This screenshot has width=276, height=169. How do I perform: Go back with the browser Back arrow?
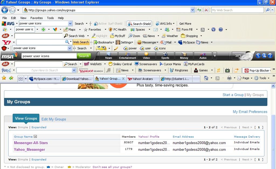tap(5, 10)
